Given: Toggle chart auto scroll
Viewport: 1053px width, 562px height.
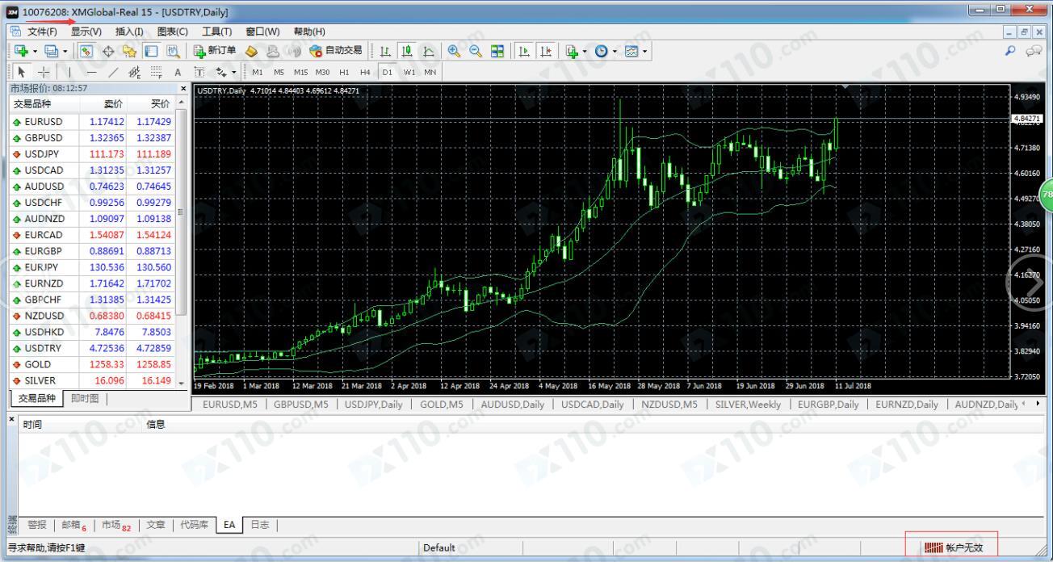Looking at the screenshot, I should [x=523, y=51].
